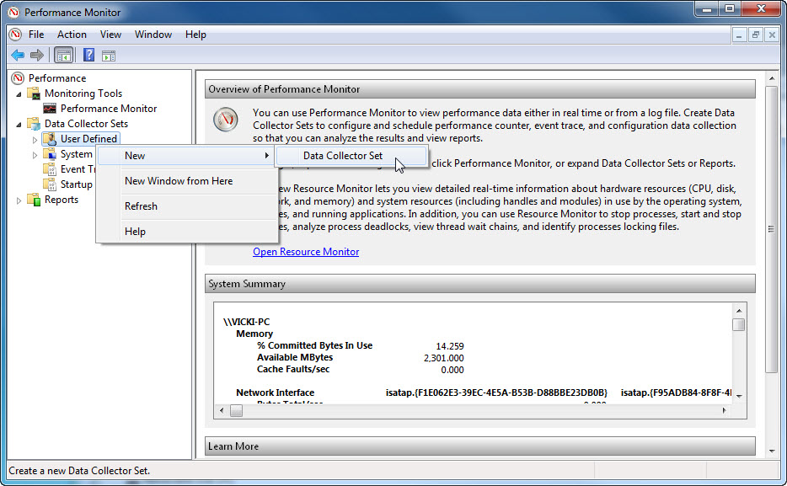Minimize the inner MDI child window
Viewport: 787px width, 486px height.
click(739, 35)
